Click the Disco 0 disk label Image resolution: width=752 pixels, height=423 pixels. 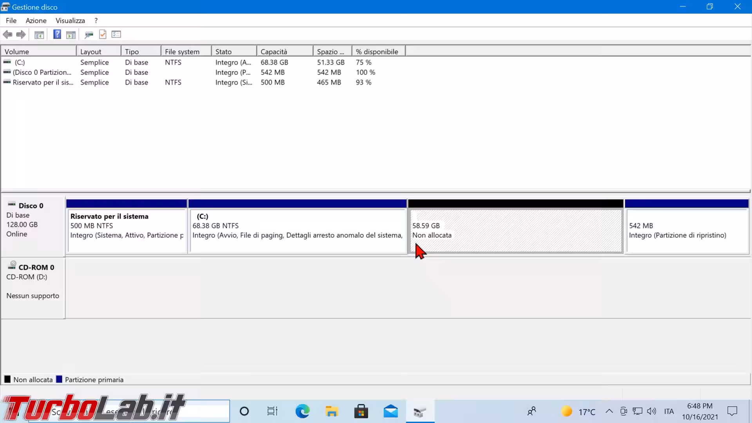click(x=31, y=206)
